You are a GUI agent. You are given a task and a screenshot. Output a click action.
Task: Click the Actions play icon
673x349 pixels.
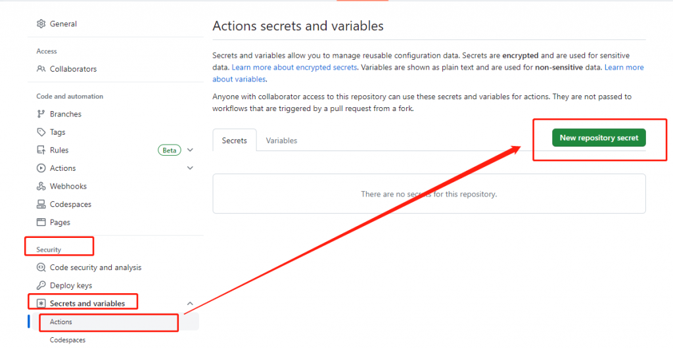tap(41, 168)
